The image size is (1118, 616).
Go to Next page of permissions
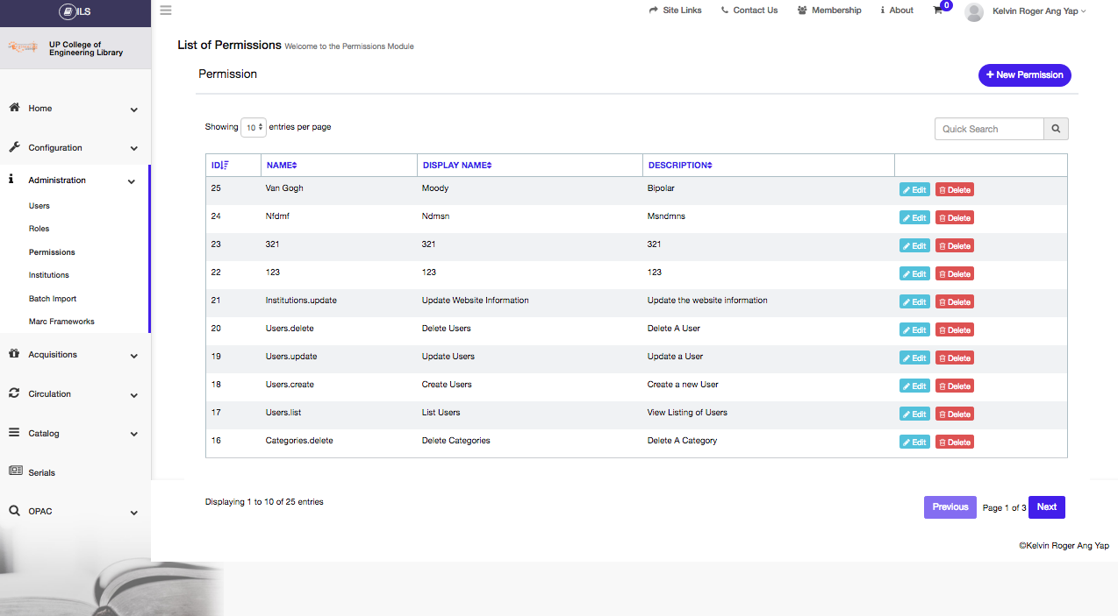(x=1046, y=506)
